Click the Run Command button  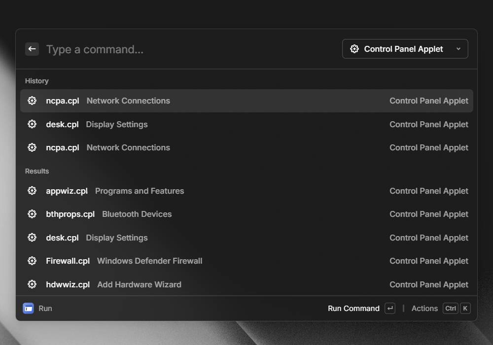coord(353,309)
